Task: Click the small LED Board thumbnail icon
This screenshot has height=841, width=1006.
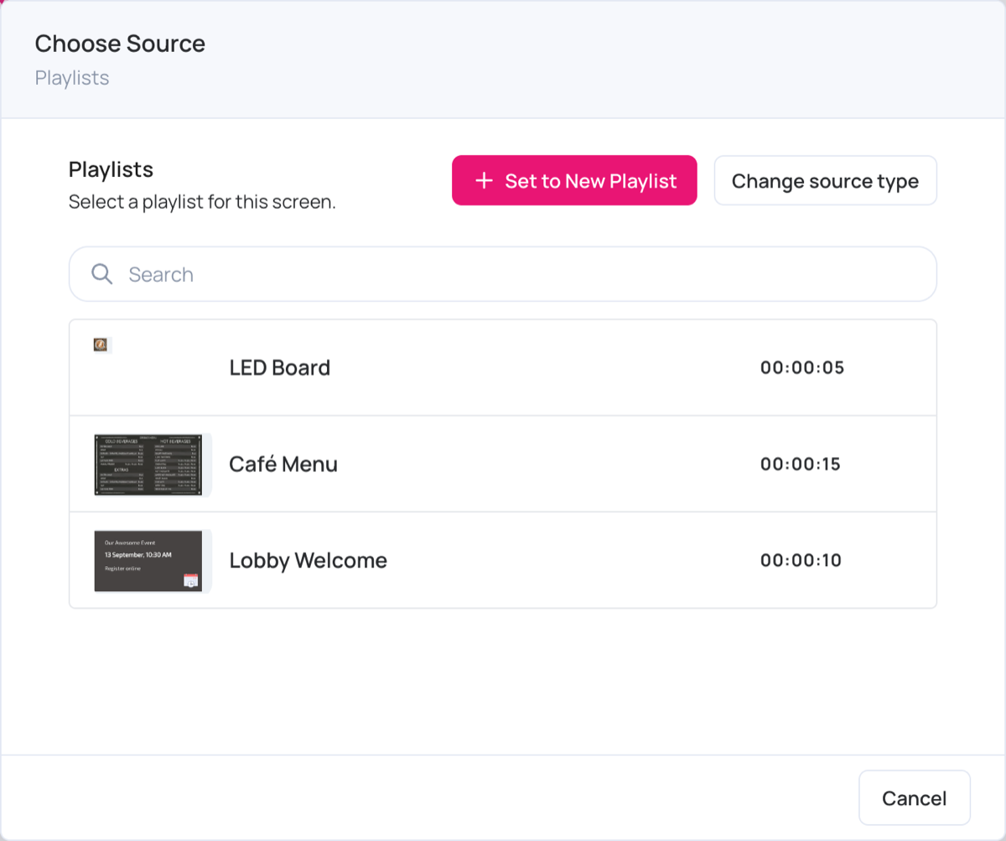Action: click(101, 345)
